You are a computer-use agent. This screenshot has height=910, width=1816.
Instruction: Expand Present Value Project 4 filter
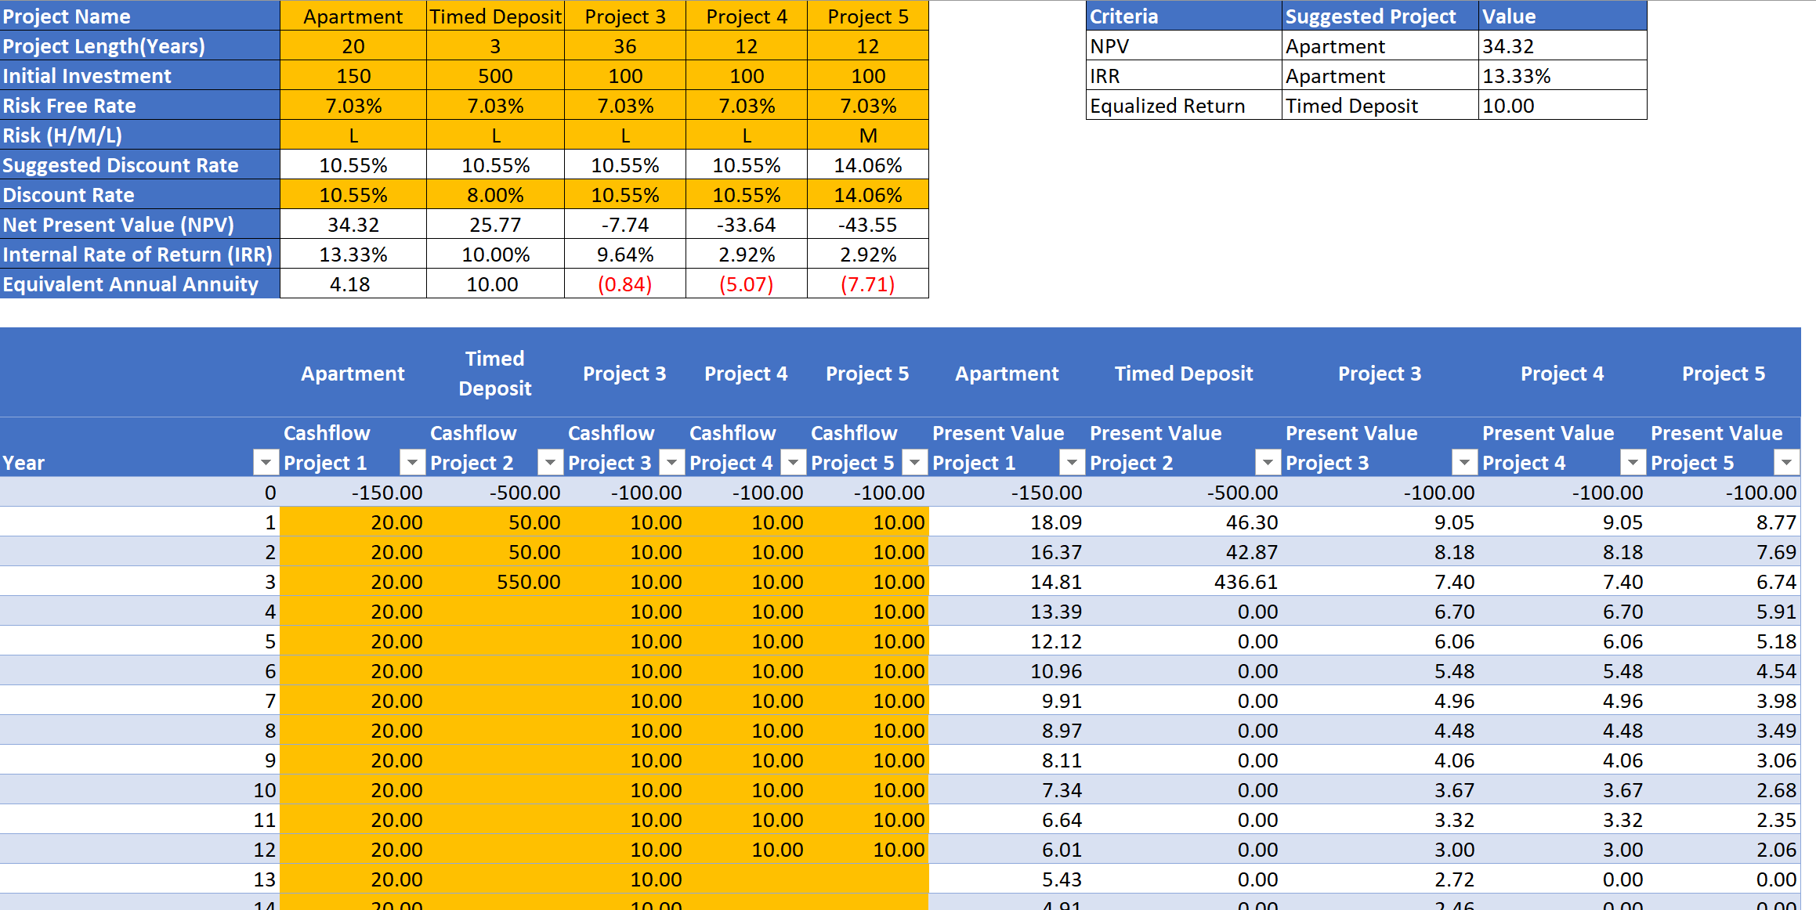tap(1633, 463)
